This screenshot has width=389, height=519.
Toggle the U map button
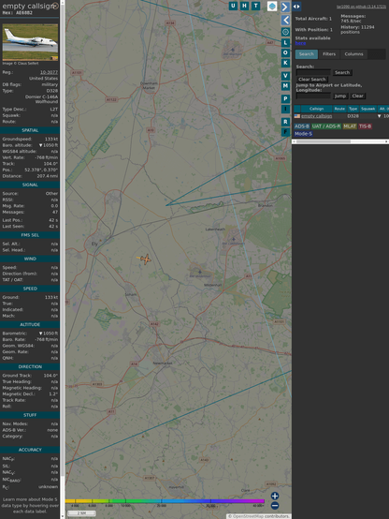pos(233,6)
